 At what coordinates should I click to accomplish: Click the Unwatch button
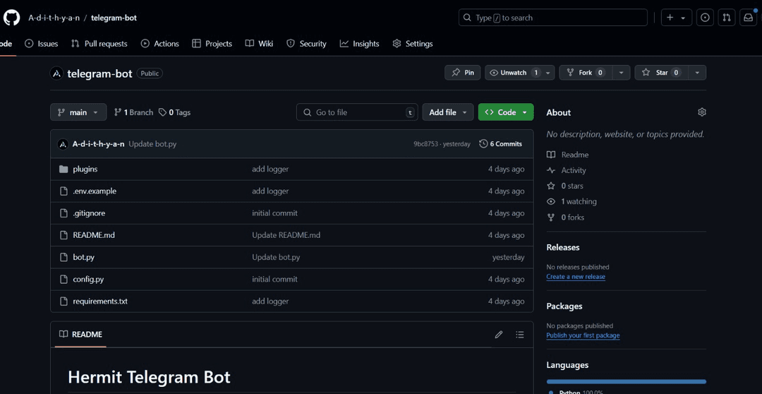tap(514, 73)
